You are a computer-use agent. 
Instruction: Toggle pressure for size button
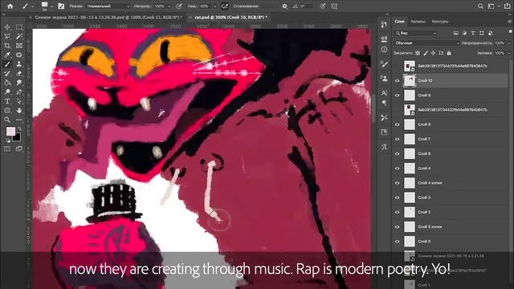click(x=323, y=6)
